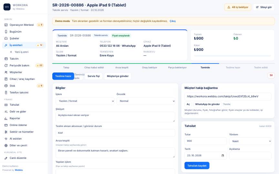Screen dimensions: 279x174
Task: Click the Servis fişi button
Action: [x=94, y=76]
